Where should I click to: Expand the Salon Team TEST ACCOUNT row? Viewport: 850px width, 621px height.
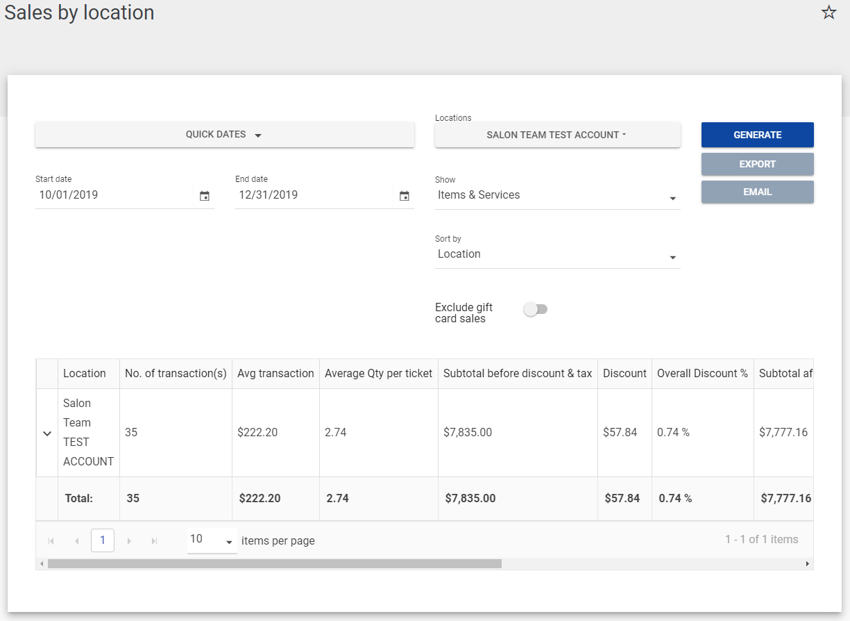point(47,433)
